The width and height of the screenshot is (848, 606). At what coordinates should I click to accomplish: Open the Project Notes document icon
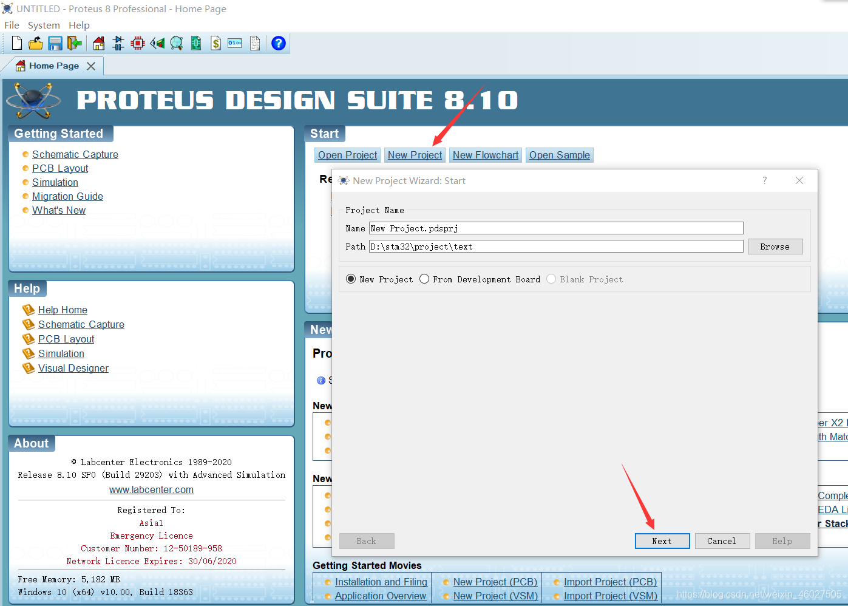[255, 43]
